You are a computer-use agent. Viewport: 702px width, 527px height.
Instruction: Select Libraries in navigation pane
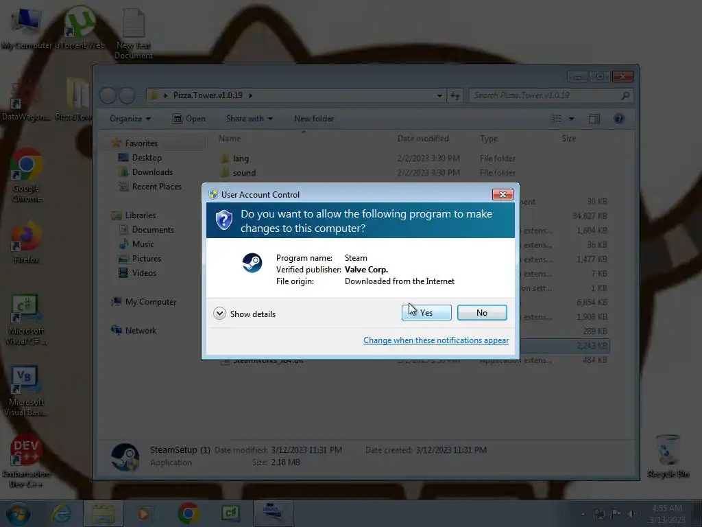[x=140, y=215]
